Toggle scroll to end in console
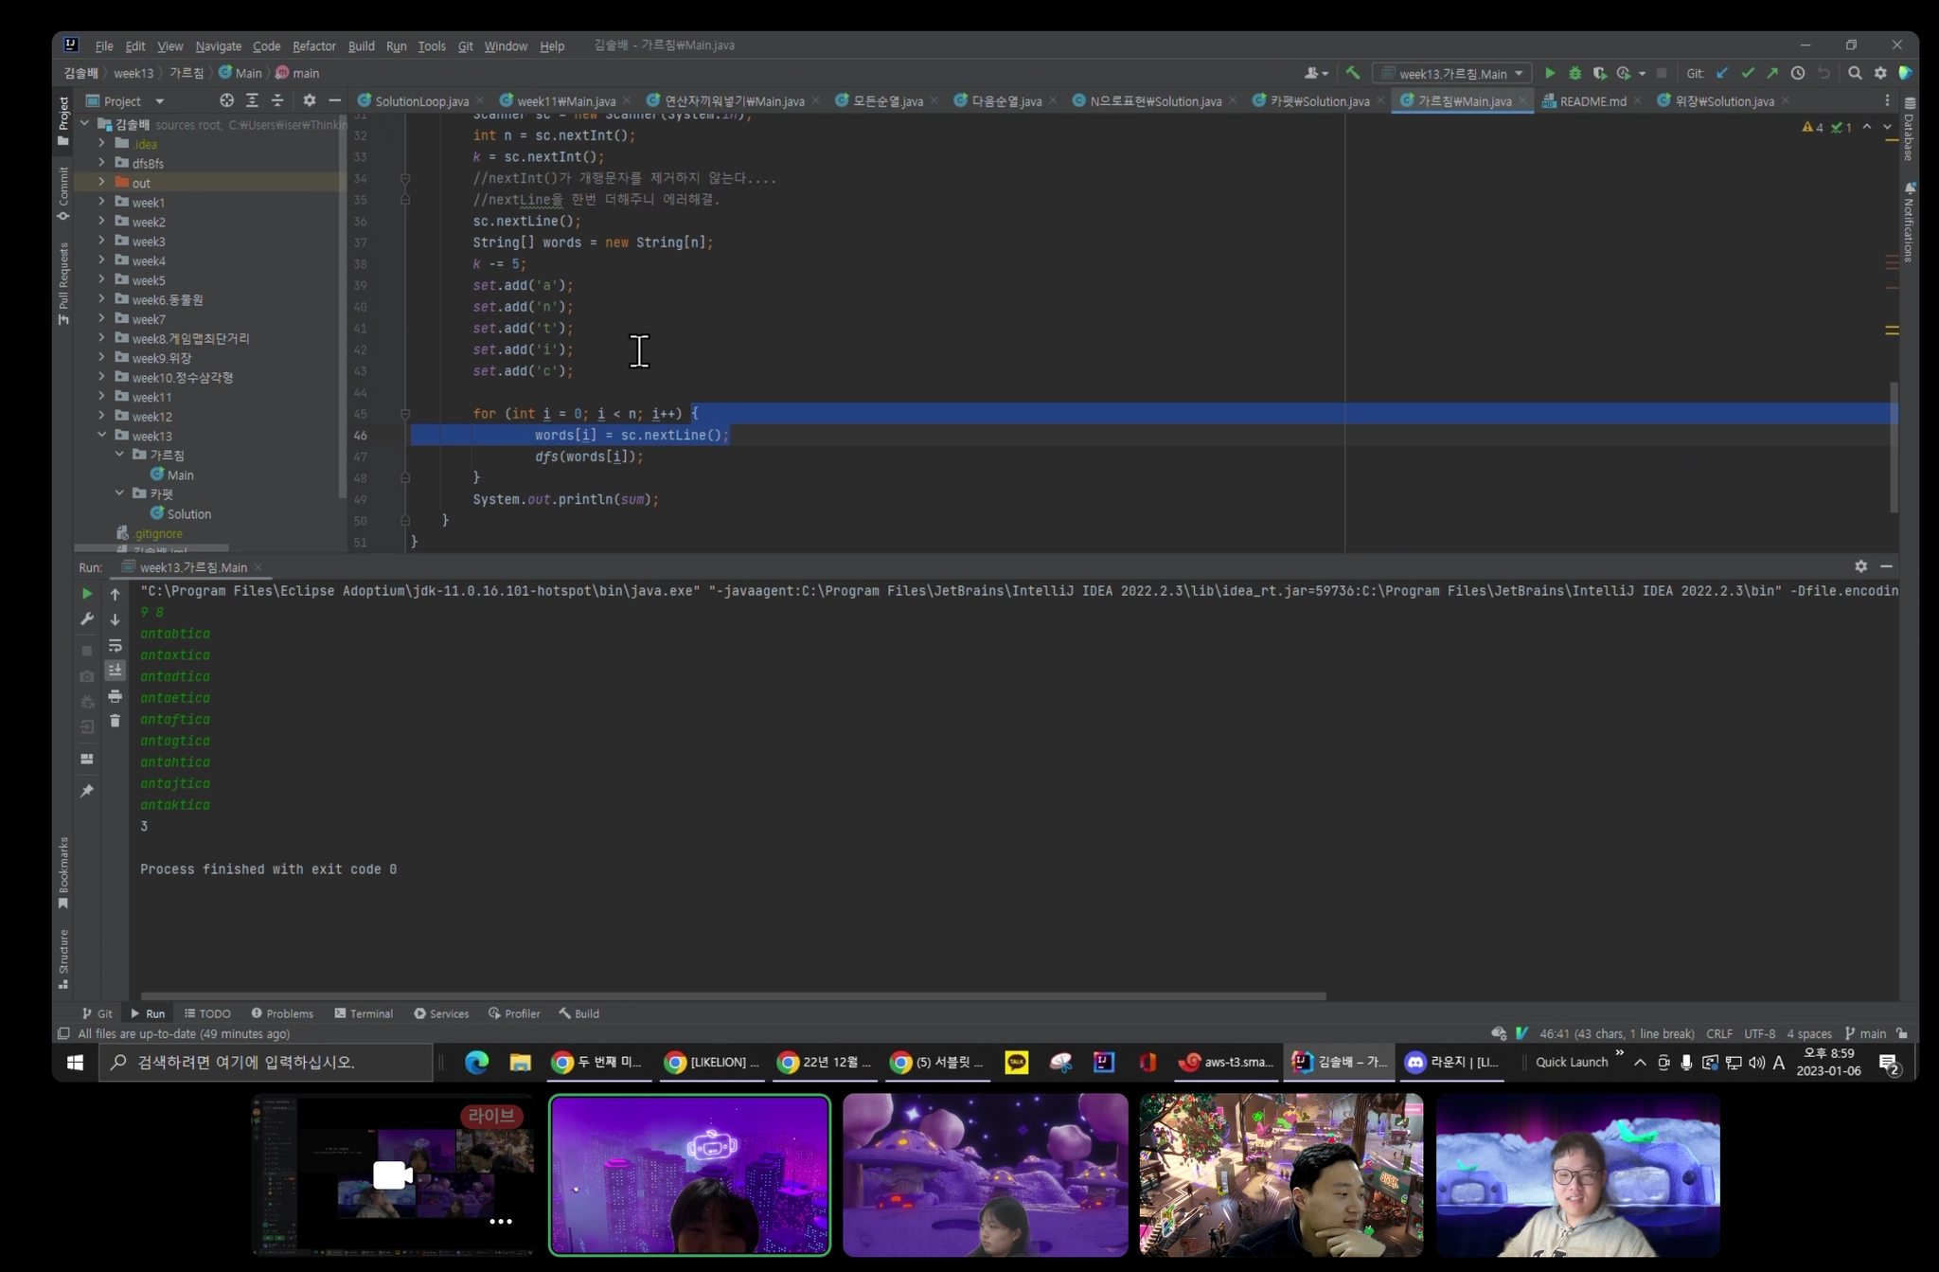 [x=115, y=671]
